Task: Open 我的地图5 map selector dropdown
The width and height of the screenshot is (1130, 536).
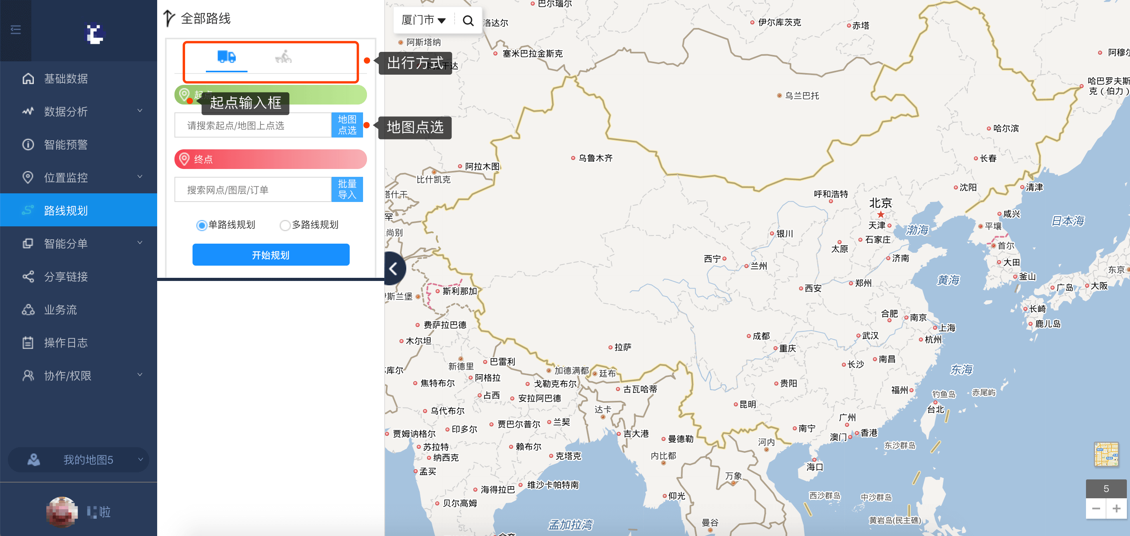Action: point(79,459)
